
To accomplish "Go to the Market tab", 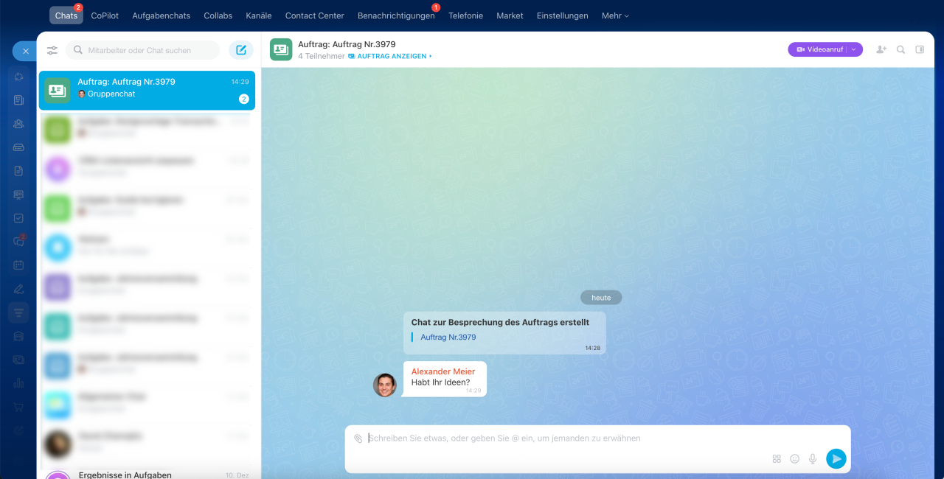I will click(x=510, y=15).
